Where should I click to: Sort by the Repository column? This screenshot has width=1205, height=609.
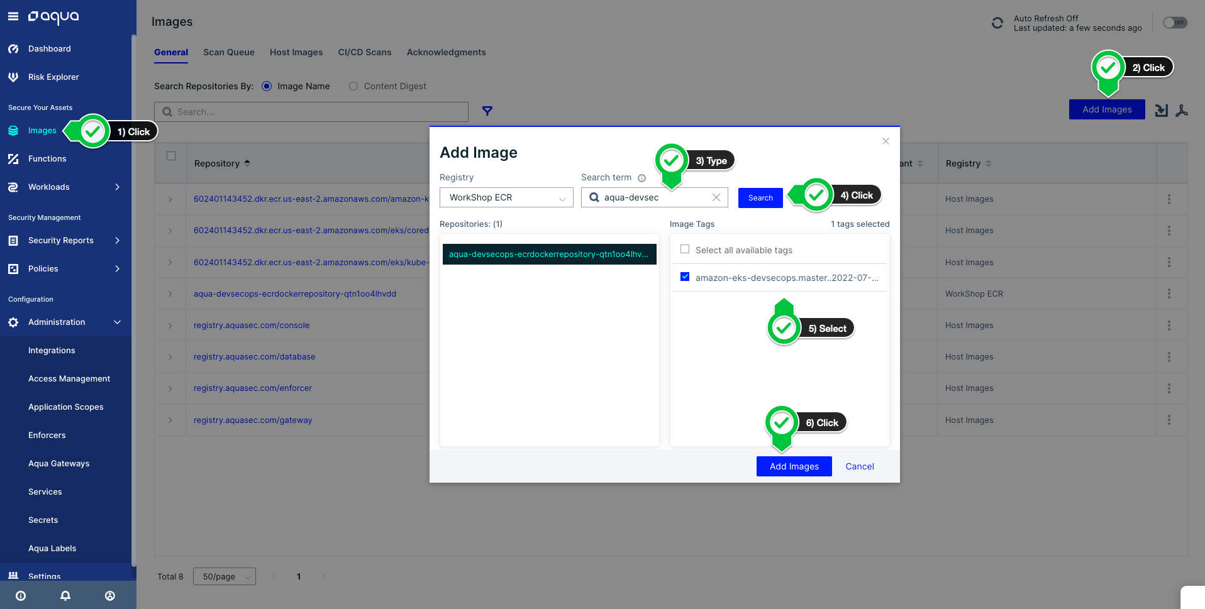[x=222, y=163]
